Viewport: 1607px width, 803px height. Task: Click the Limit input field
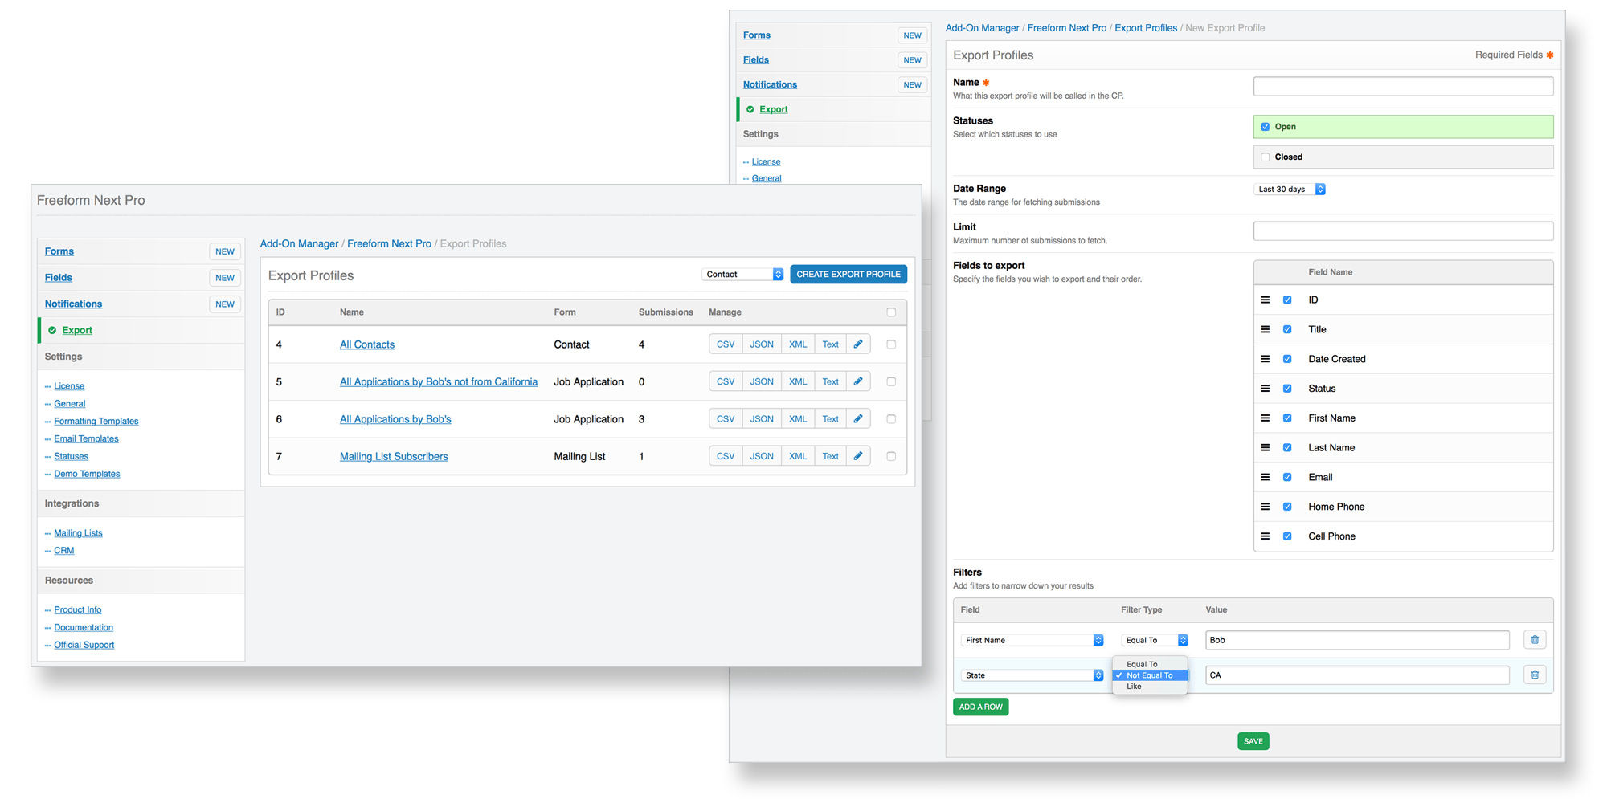[1403, 231]
